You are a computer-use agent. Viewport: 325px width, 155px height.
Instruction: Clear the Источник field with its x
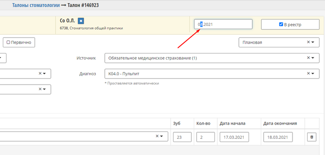click(x=308, y=58)
